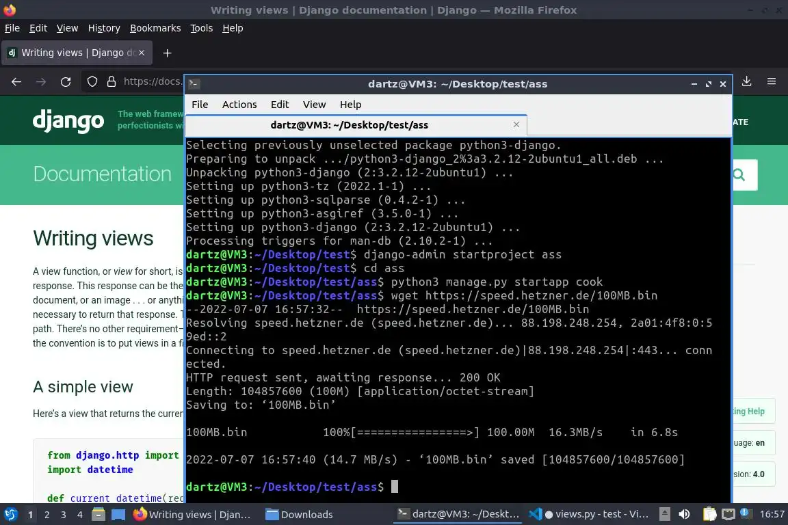
Task: Switch to virtual desktop 4
Action: (80, 515)
